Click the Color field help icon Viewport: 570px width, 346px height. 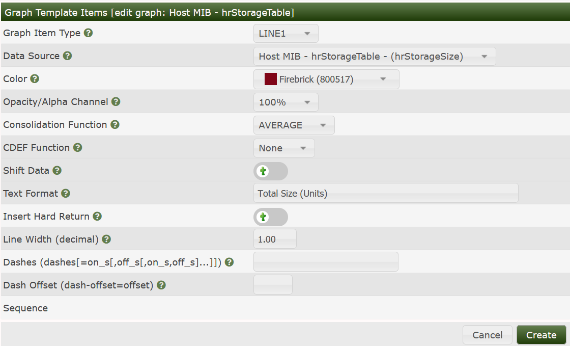point(35,79)
